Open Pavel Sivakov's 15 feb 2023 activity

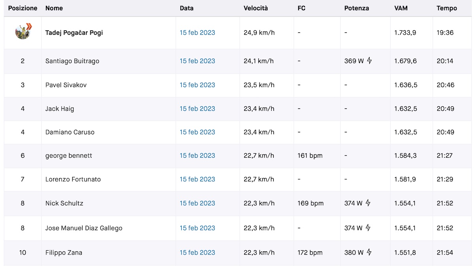197,85
